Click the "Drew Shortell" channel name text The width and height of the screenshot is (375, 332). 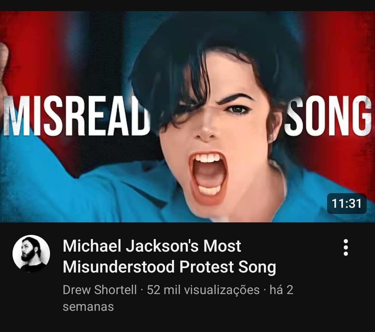click(100, 290)
